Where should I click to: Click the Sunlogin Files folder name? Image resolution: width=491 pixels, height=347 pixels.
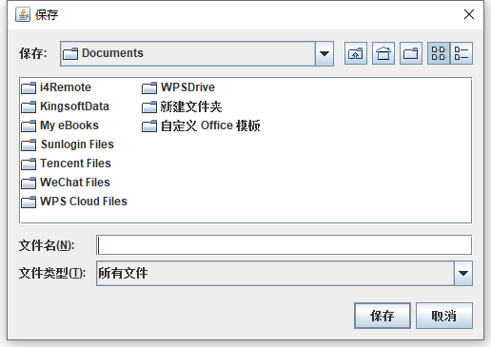tap(77, 145)
